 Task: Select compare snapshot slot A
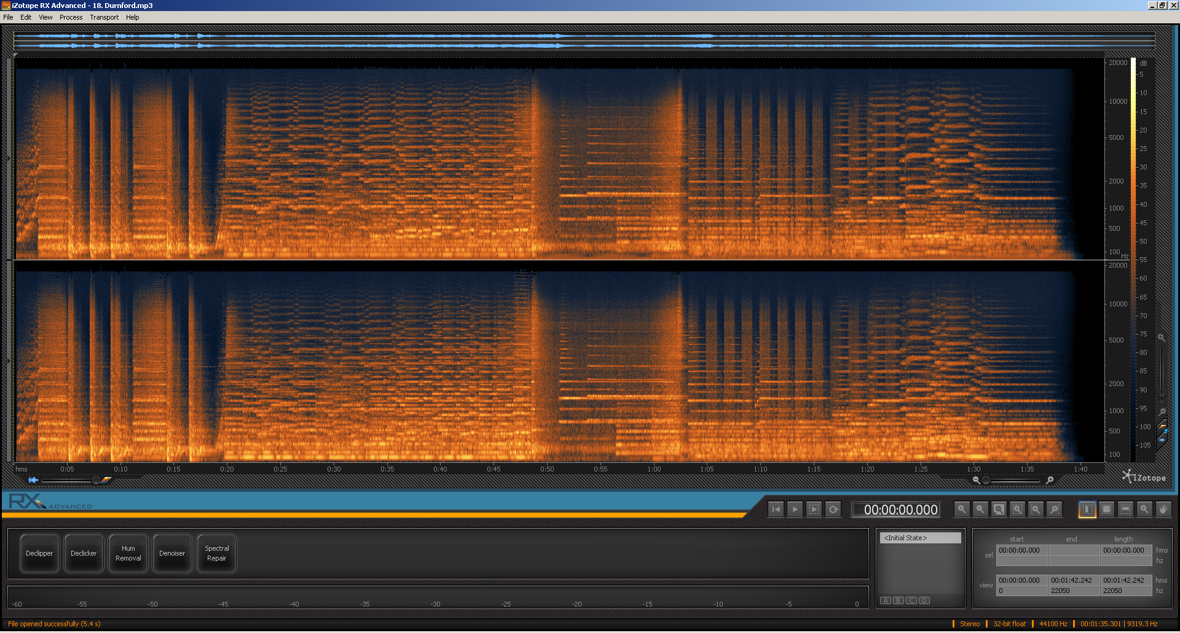886,600
